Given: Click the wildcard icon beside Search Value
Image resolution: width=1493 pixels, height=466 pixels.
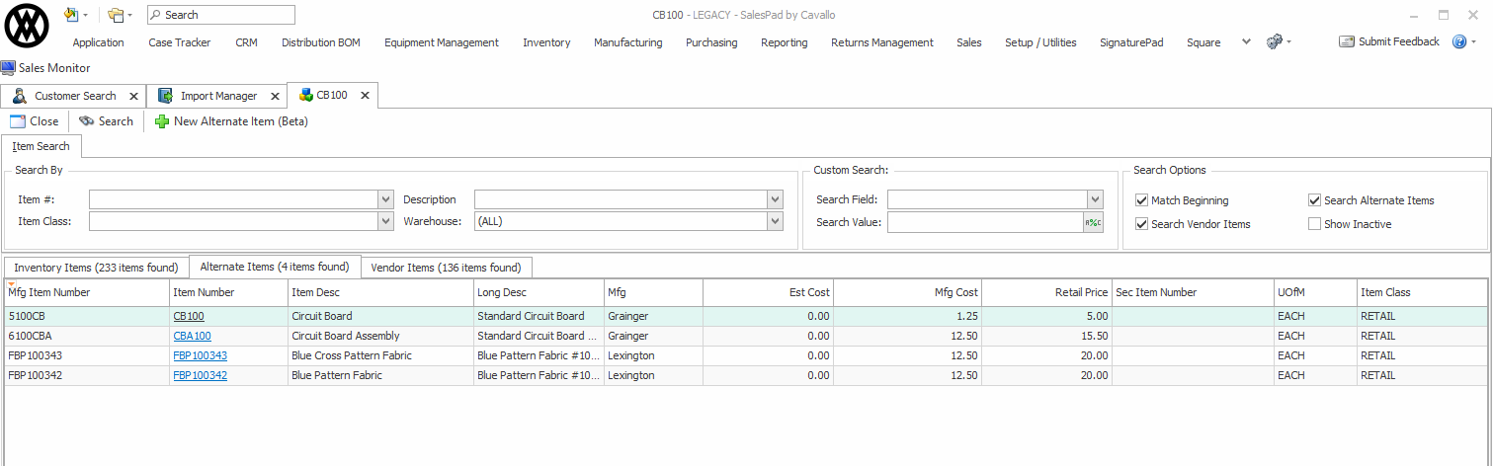Looking at the screenshot, I should pyautogui.click(x=1093, y=222).
